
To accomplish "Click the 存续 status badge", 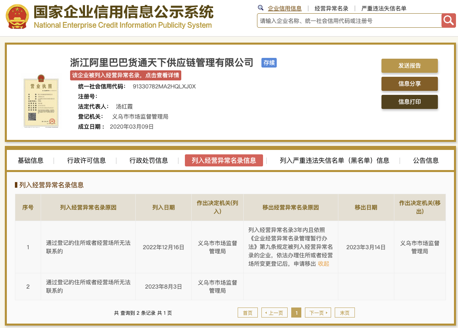I will pos(269,63).
